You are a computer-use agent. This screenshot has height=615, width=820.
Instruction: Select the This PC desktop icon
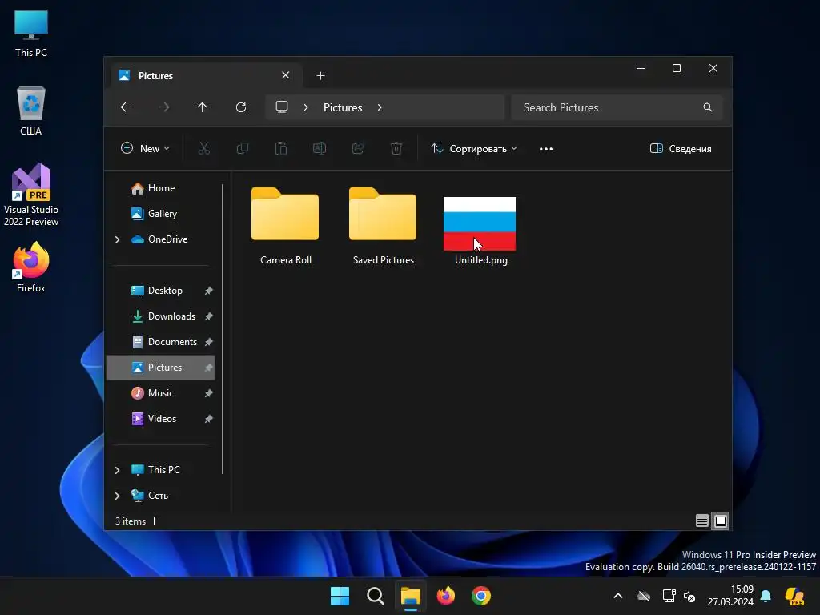(x=31, y=34)
